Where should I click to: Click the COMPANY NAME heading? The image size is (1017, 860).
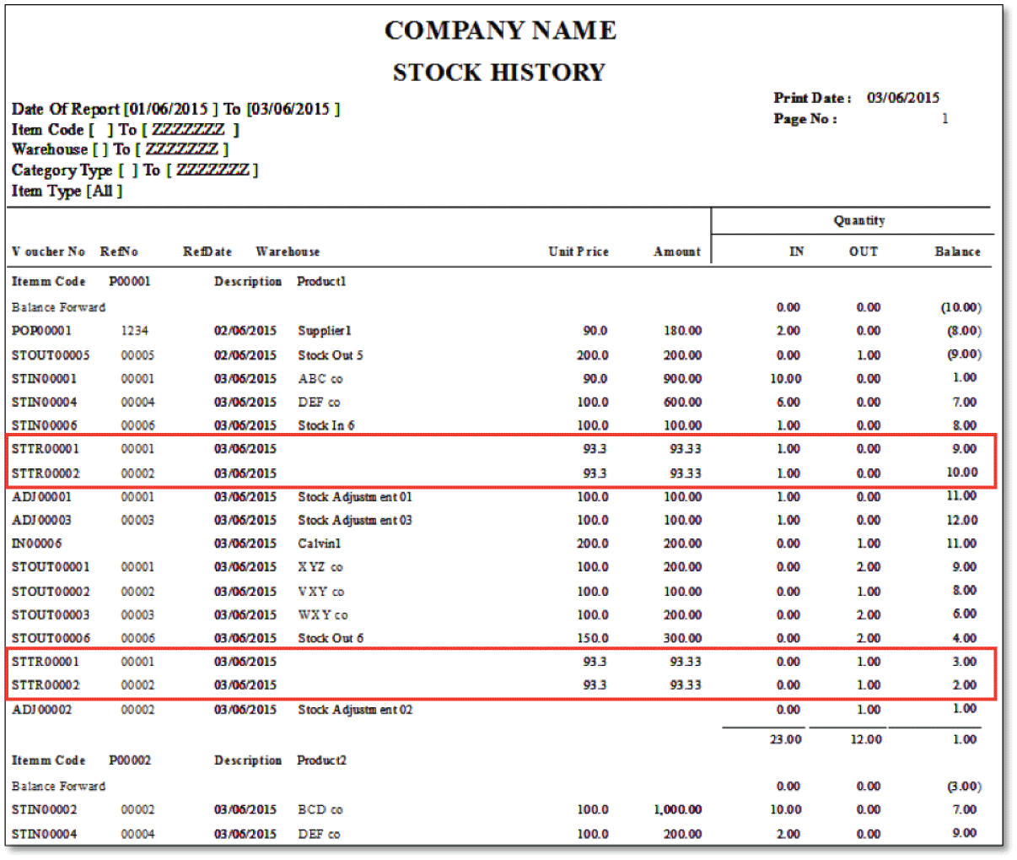(x=500, y=30)
